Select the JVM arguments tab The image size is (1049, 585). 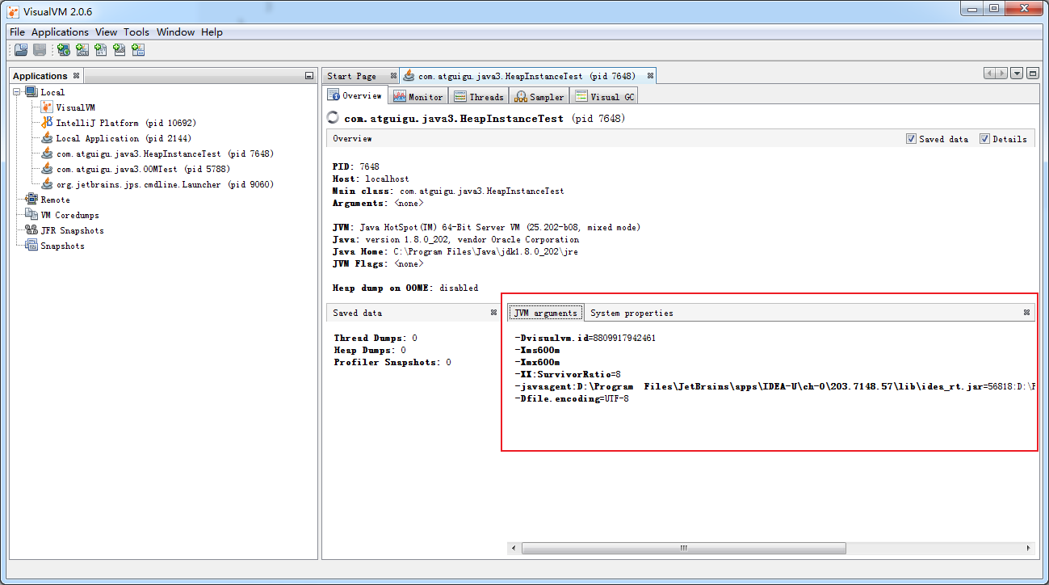545,313
